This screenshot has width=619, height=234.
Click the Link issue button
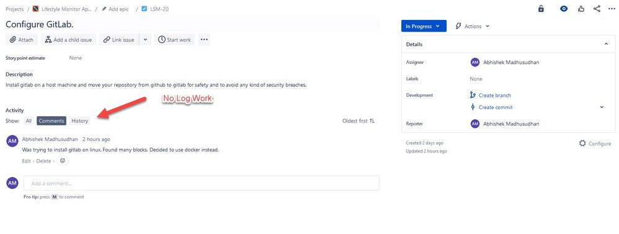(119, 40)
